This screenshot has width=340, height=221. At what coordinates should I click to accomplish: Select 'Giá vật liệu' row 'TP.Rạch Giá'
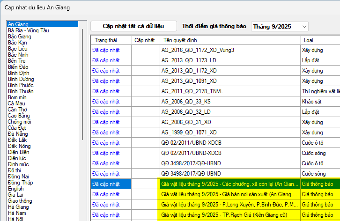(x=215, y=215)
